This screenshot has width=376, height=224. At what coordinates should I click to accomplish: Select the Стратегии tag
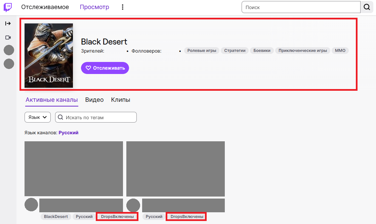(235, 51)
